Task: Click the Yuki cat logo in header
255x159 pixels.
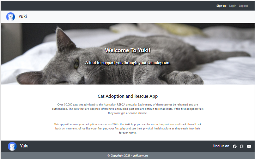Action: (x=11, y=17)
